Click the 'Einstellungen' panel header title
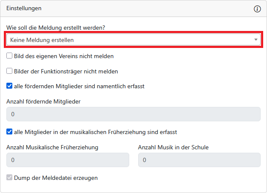 point(24,8)
